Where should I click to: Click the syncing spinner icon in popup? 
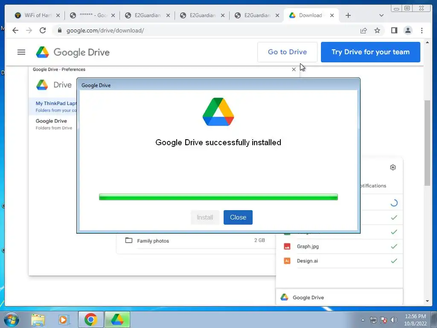[394, 203]
